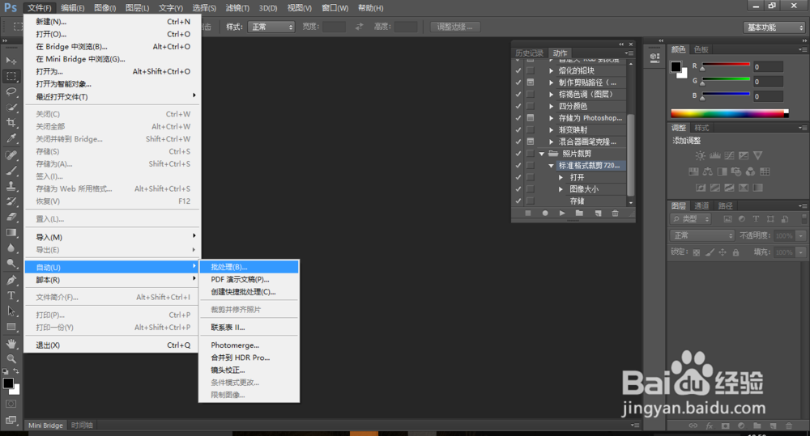
Task: Expand the 棕褐色调（图层）action
Action: click(551, 95)
